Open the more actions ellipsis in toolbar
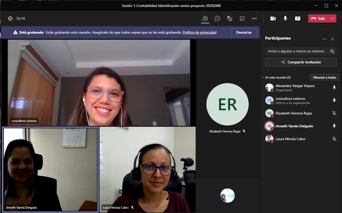Viewport: 342px width, 213px height. tap(254, 18)
